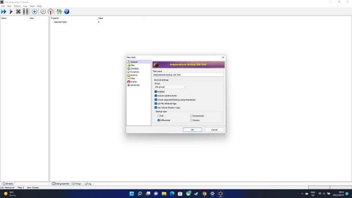Click the Run all tasks double-arrow icon
Screen dimensions: 352x198
4,12
